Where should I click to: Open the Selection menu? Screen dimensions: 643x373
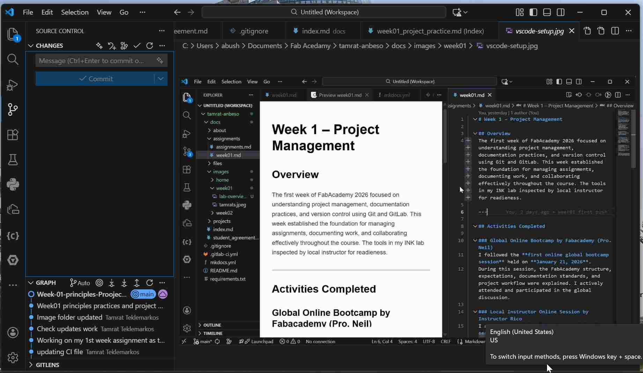point(75,12)
